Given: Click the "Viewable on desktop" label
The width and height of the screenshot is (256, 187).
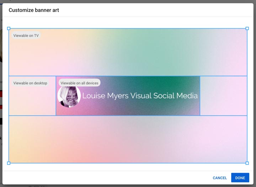Looking at the screenshot, I should (x=30, y=83).
